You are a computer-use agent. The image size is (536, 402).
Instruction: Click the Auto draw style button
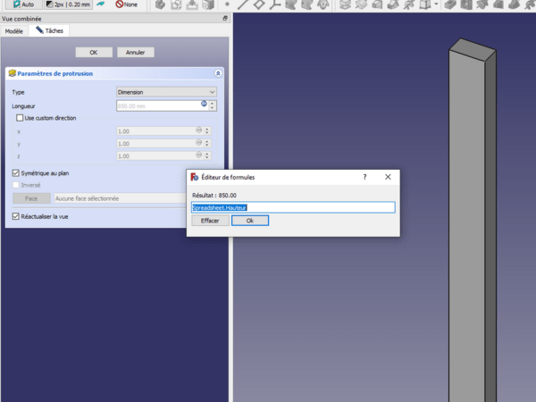(x=25, y=5)
